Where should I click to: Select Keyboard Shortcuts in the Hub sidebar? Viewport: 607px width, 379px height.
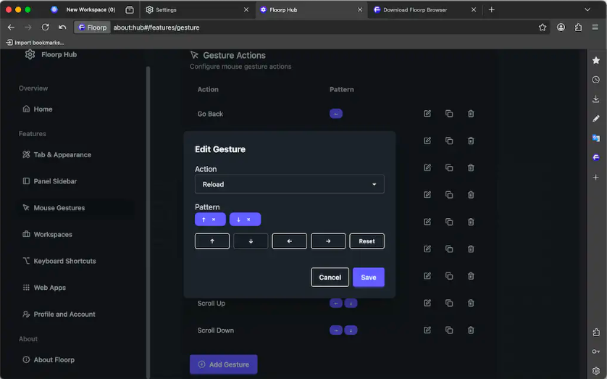[x=64, y=261]
